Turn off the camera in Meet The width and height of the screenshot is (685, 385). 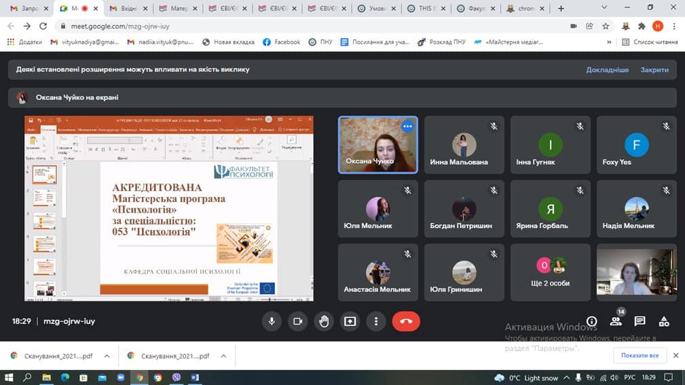[297, 321]
